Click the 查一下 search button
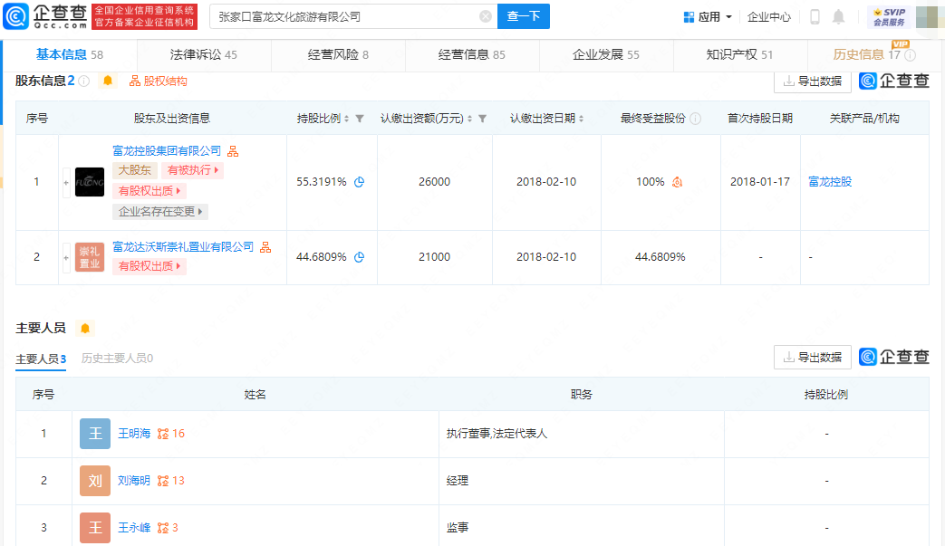The height and width of the screenshot is (546, 945). [523, 17]
